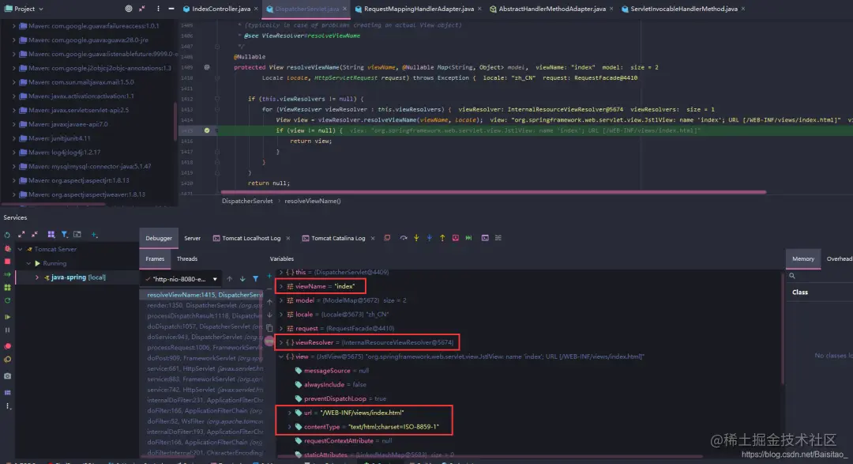853x464 pixels.
Task: Click Force Step Into (blue arrow) icon
Action: point(429,238)
